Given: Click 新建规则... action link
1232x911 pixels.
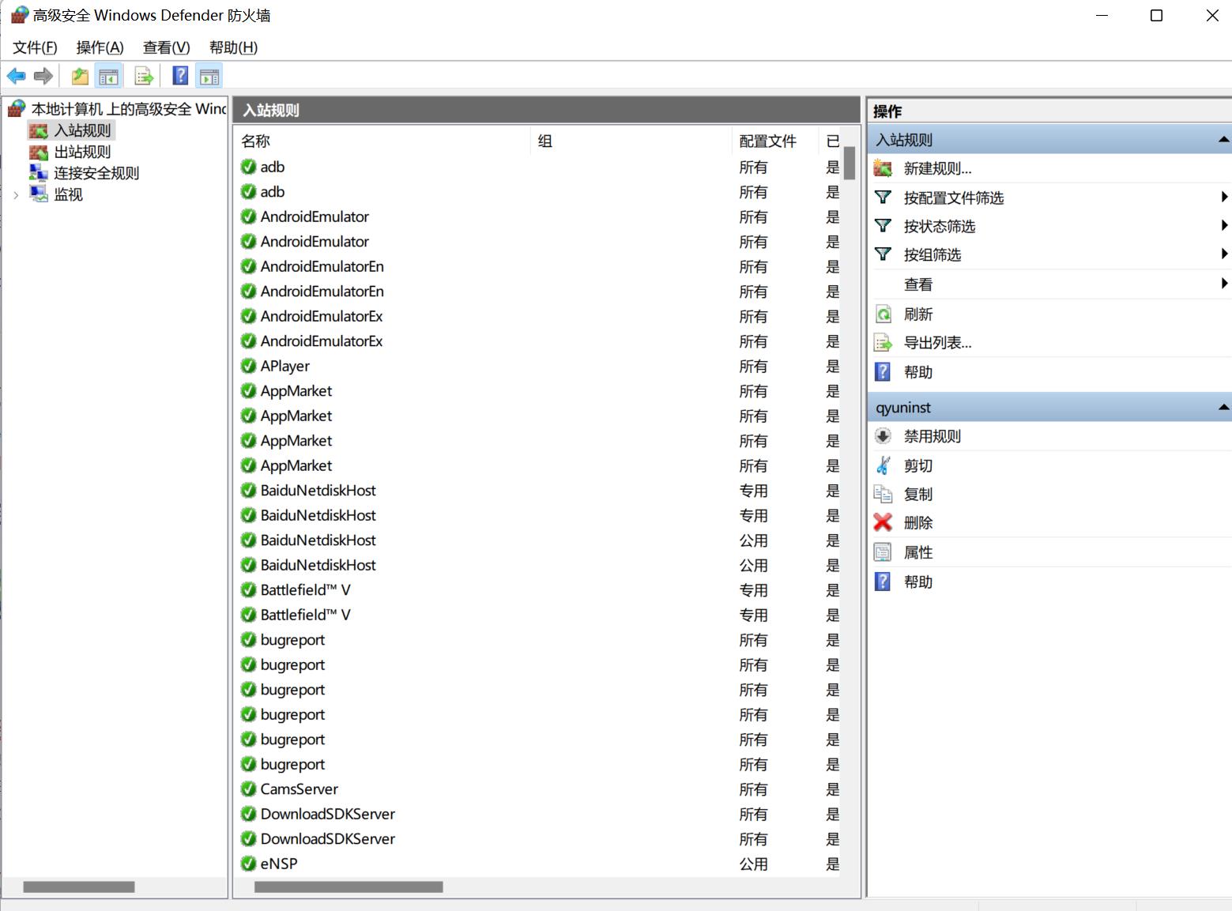Looking at the screenshot, I should pyautogui.click(x=937, y=168).
